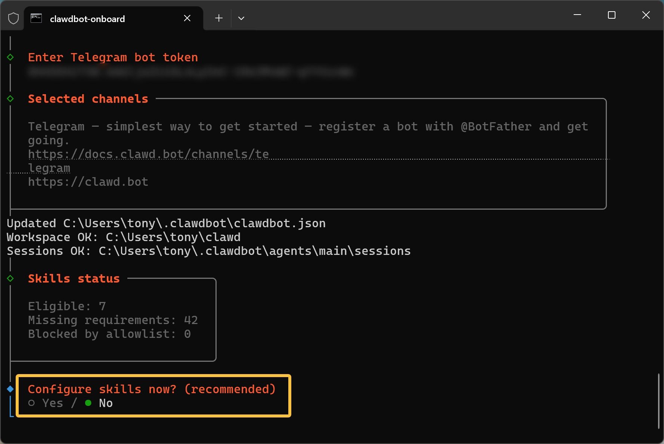Image resolution: width=664 pixels, height=444 pixels.
Task: Click the blurred Telegram bot token text
Action: point(190,71)
